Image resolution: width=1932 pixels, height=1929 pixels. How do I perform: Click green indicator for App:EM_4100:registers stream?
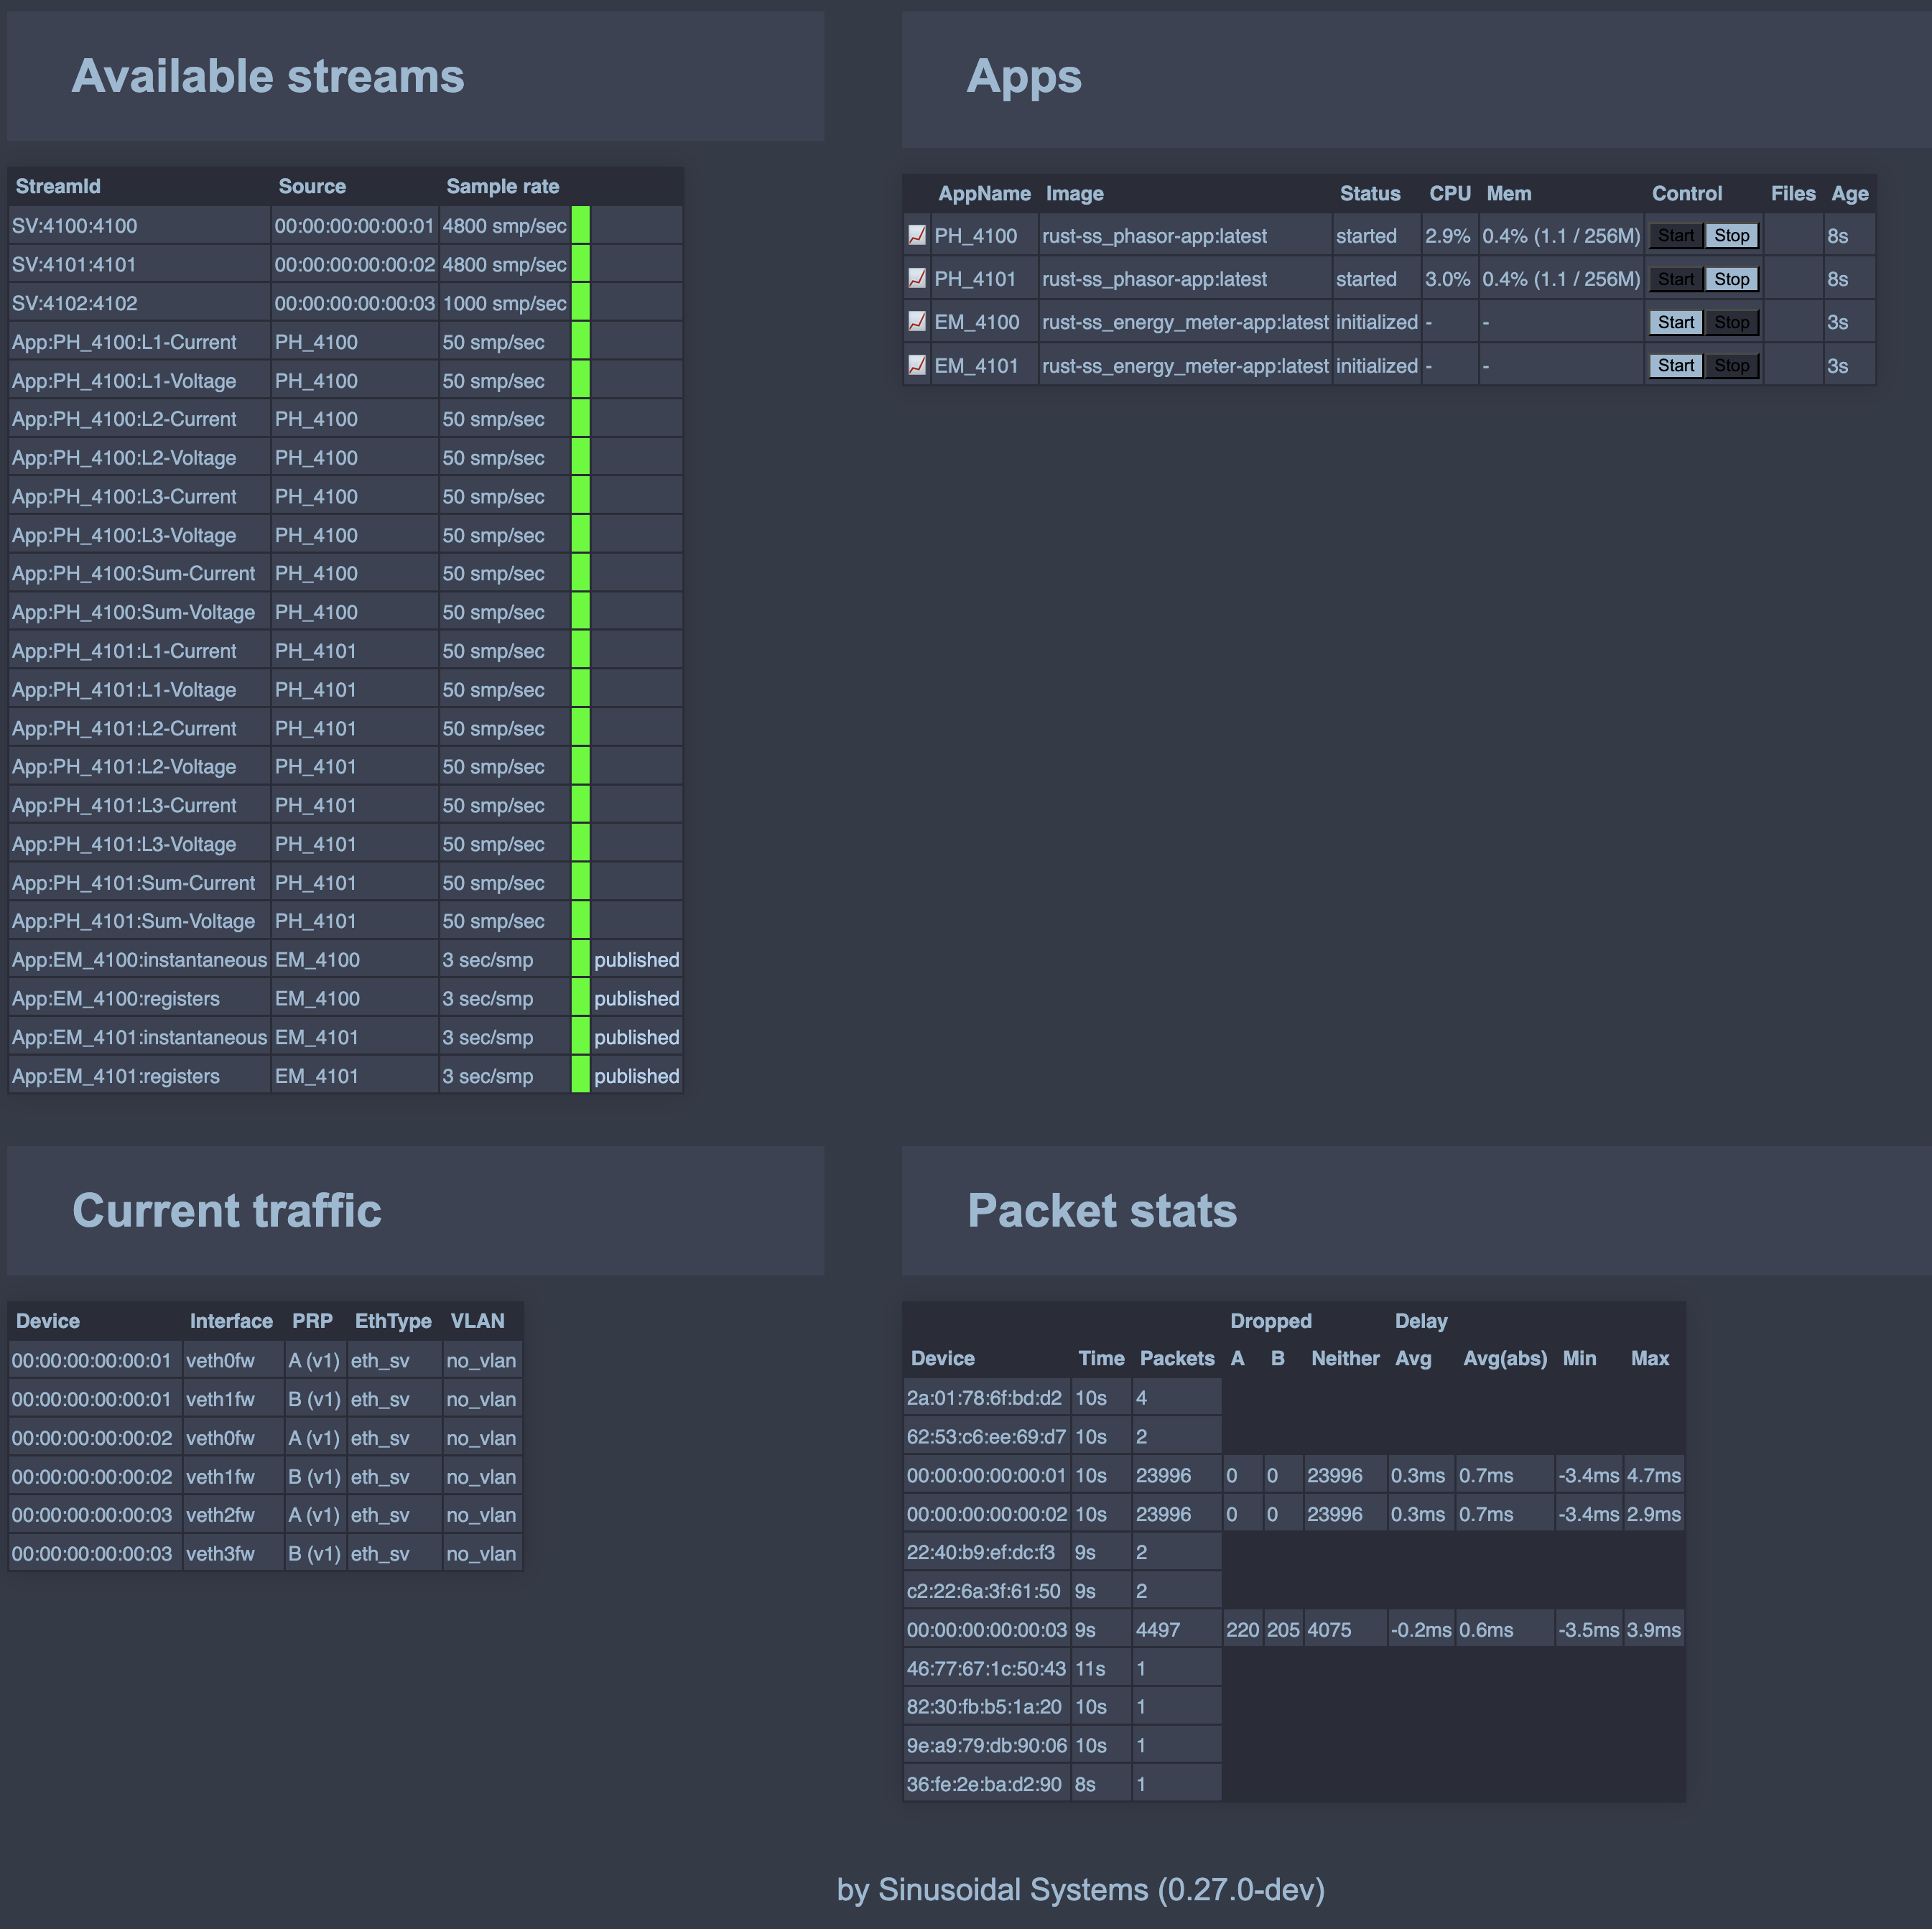click(580, 998)
